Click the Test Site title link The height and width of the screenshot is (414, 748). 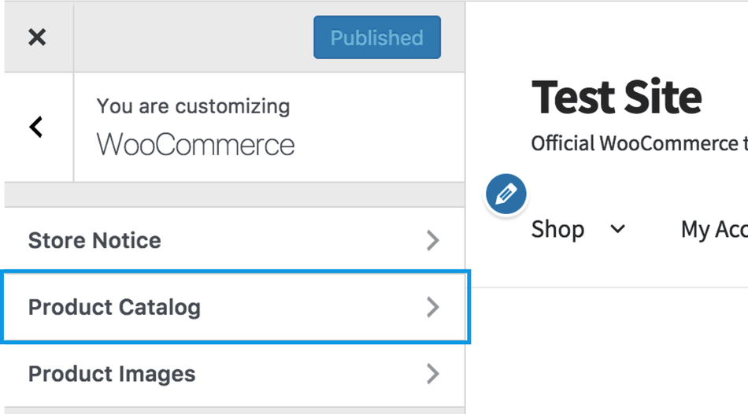(617, 98)
